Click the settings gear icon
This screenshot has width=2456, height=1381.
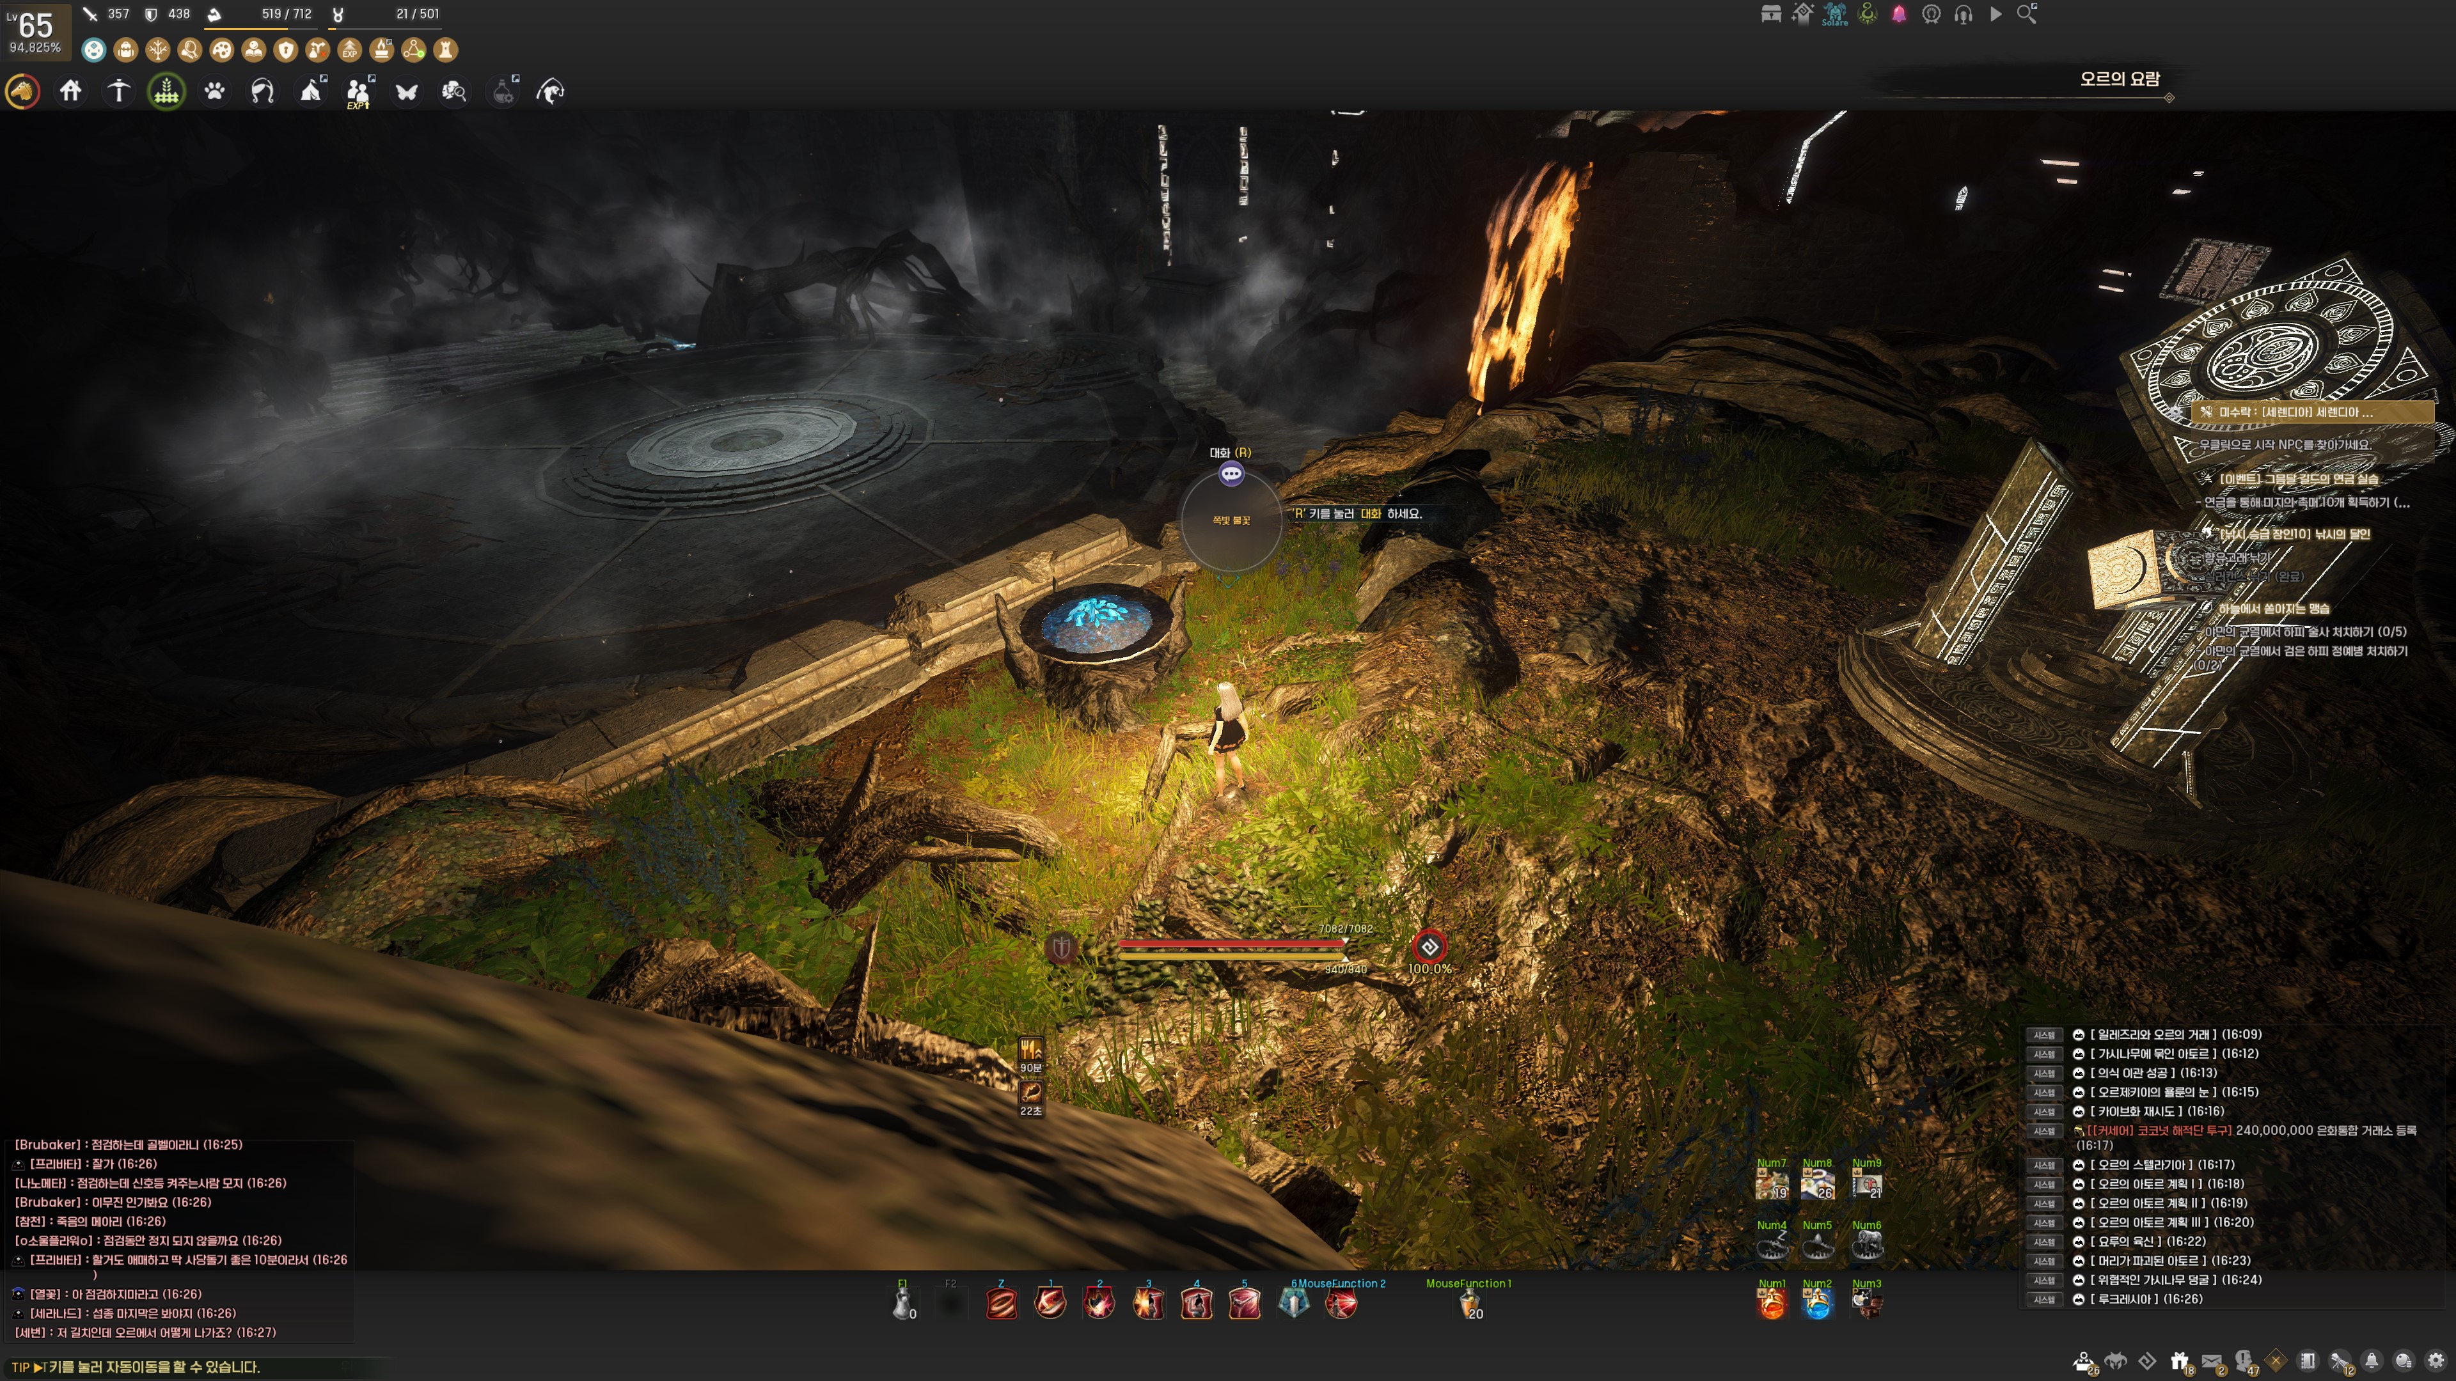[2436, 1361]
